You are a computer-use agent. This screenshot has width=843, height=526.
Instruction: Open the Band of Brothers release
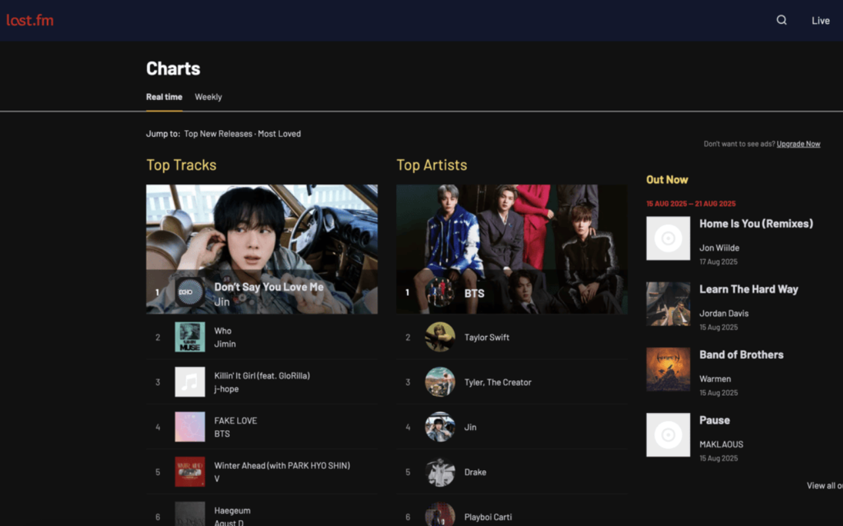tap(742, 354)
